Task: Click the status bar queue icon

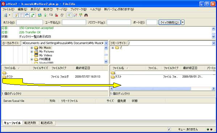Action: [169, 129]
